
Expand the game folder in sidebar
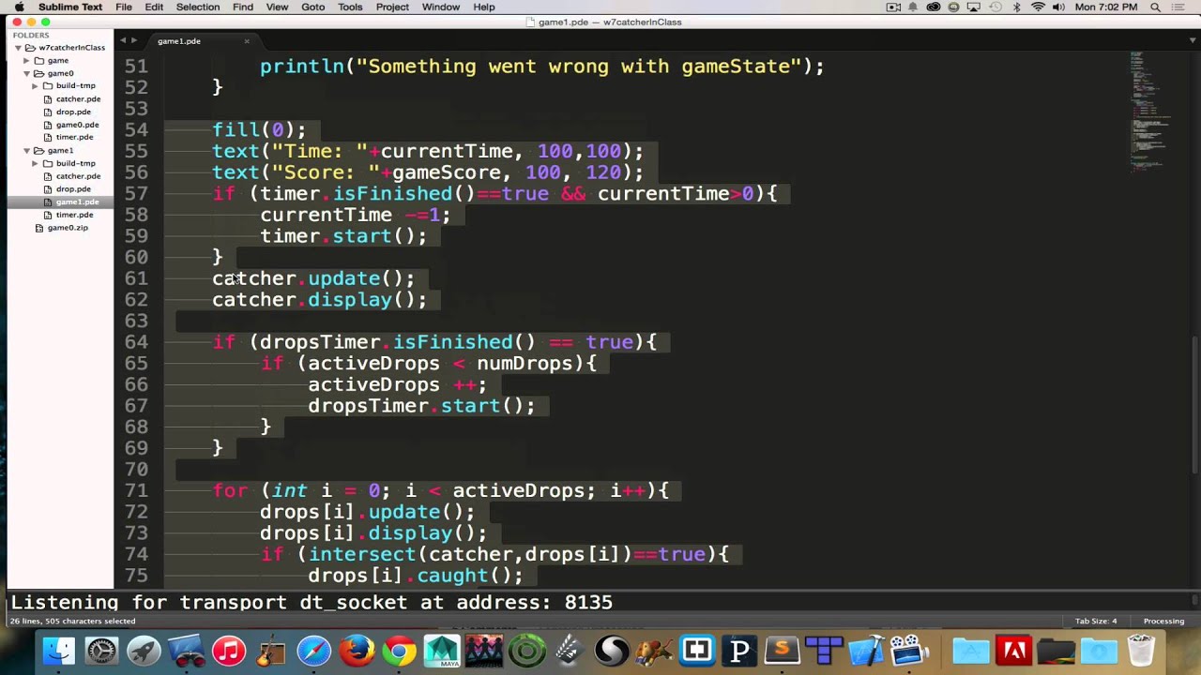pos(27,61)
